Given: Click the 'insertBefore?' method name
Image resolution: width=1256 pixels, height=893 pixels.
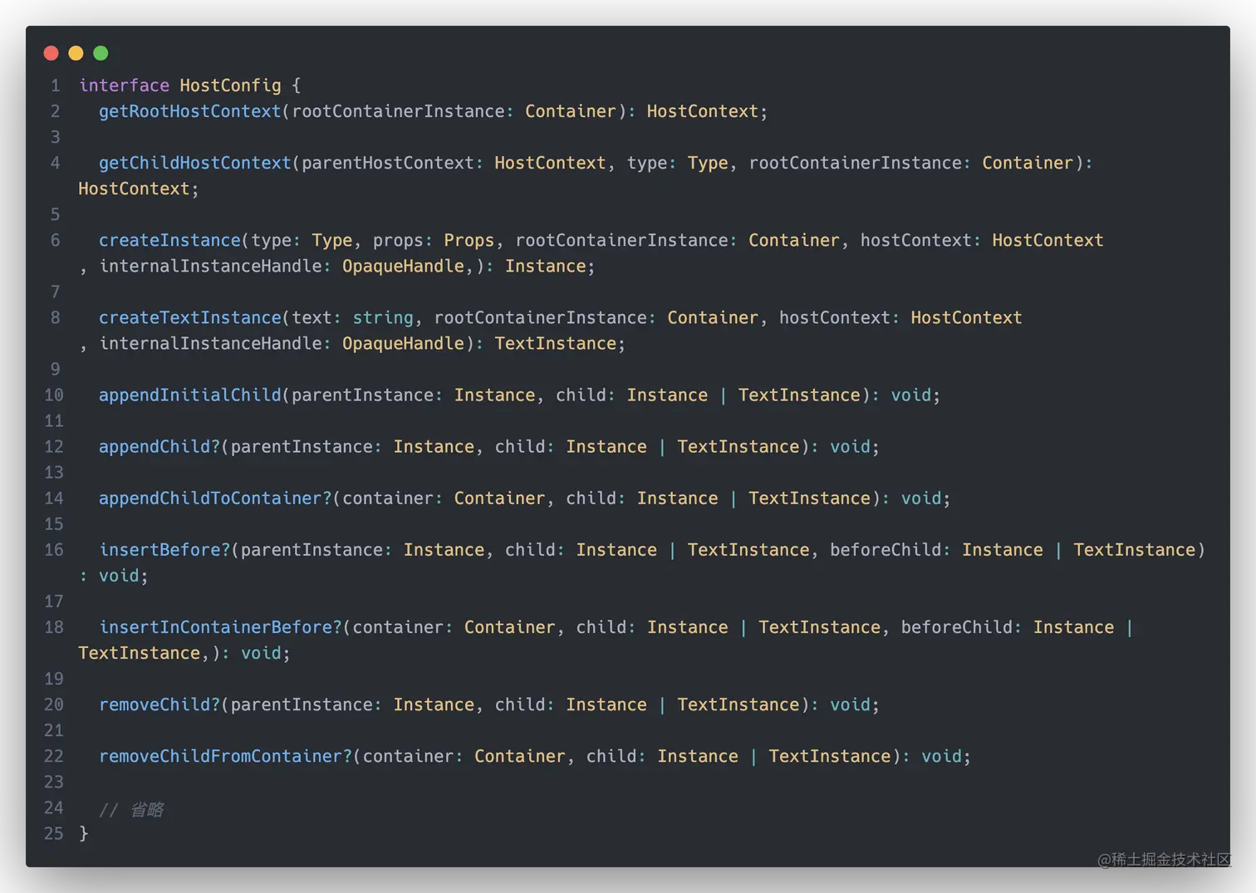Looking at the screenshot, I should [164, 549].
